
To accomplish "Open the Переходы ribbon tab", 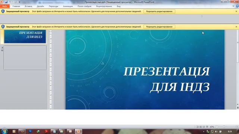I will pos(53,6).
